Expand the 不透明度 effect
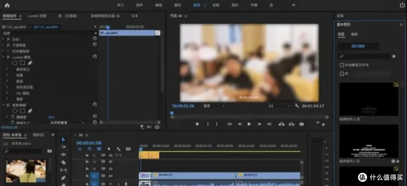This screenshot has height=186, width=407. pyautogui.click(x=4, y=45)
